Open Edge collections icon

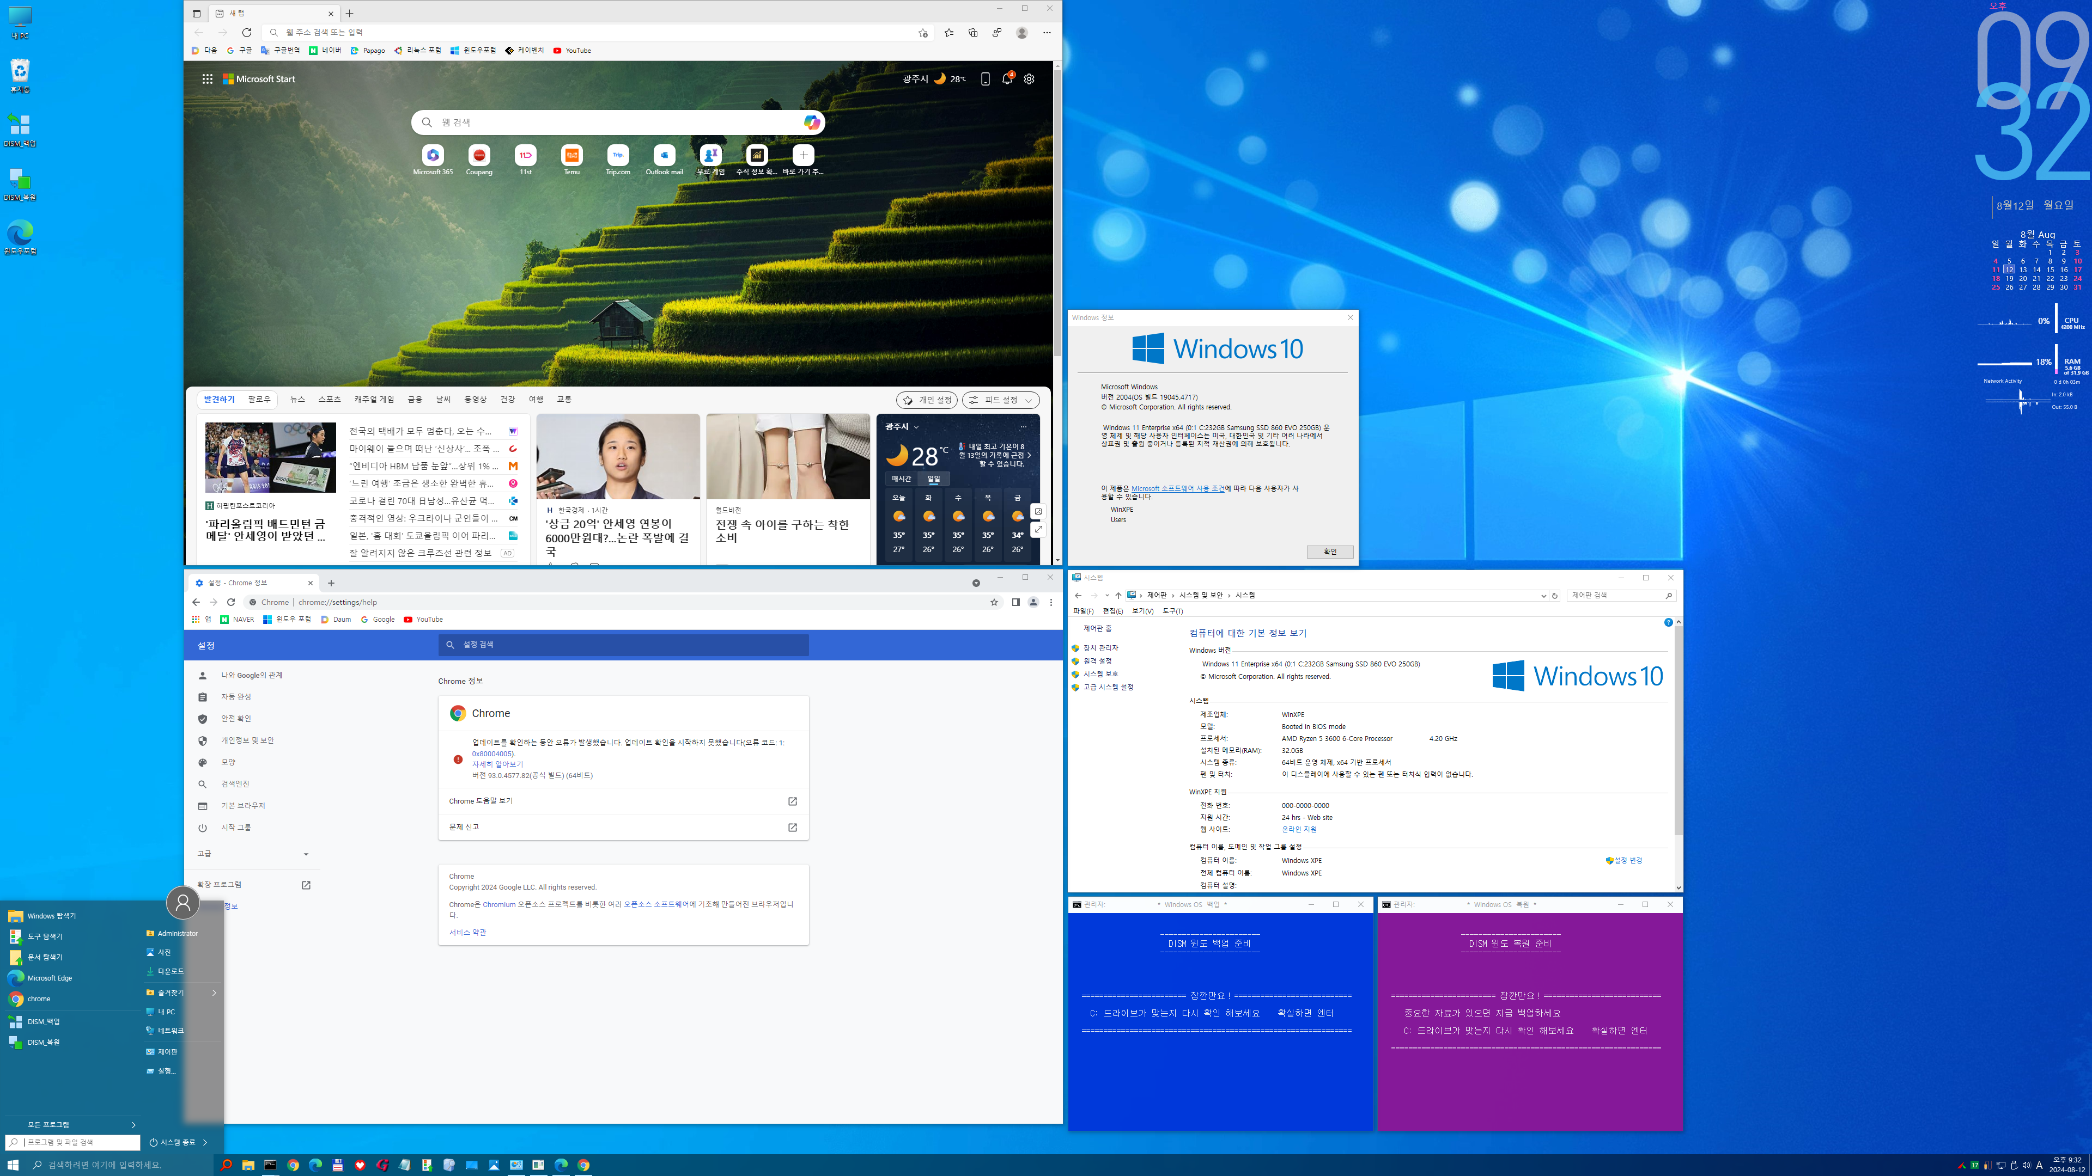(x=973, y=33)
